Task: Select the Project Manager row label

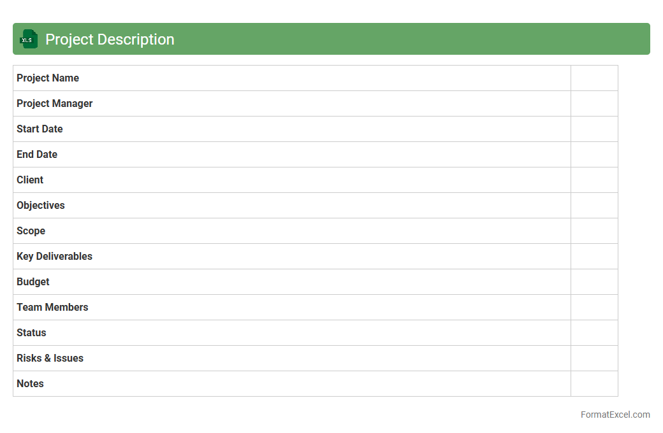Action: pyautogui.click(x=55, y=104)
